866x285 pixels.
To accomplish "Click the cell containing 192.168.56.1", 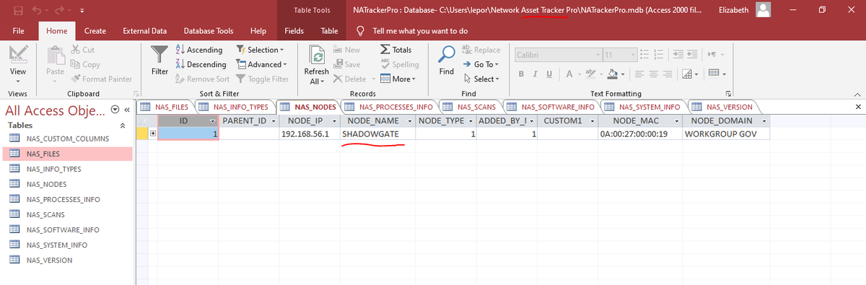I will click(309, 134).
